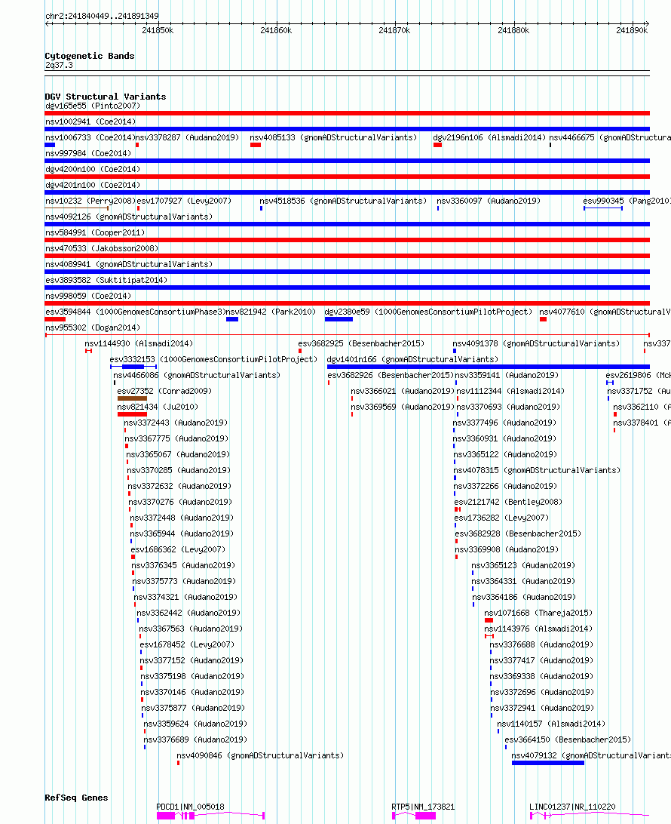Select nsv584991 (Cooper2011) label
Image resolution: width=671 pixels, height=824 pixels.
click(x=94, y=232)
